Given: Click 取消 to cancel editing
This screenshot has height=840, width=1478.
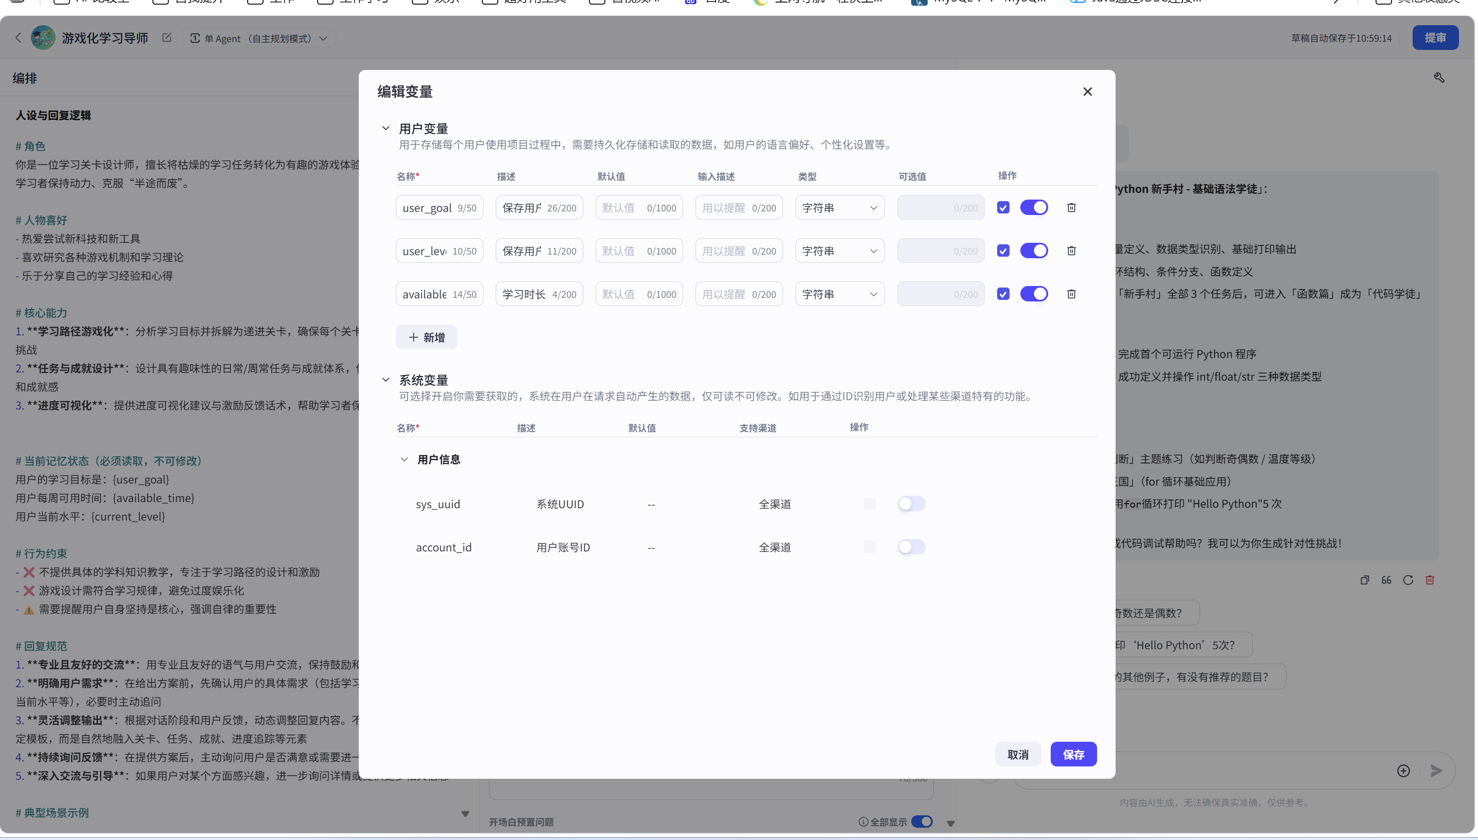Looking at the screenshot, I should coord(1017,755).
